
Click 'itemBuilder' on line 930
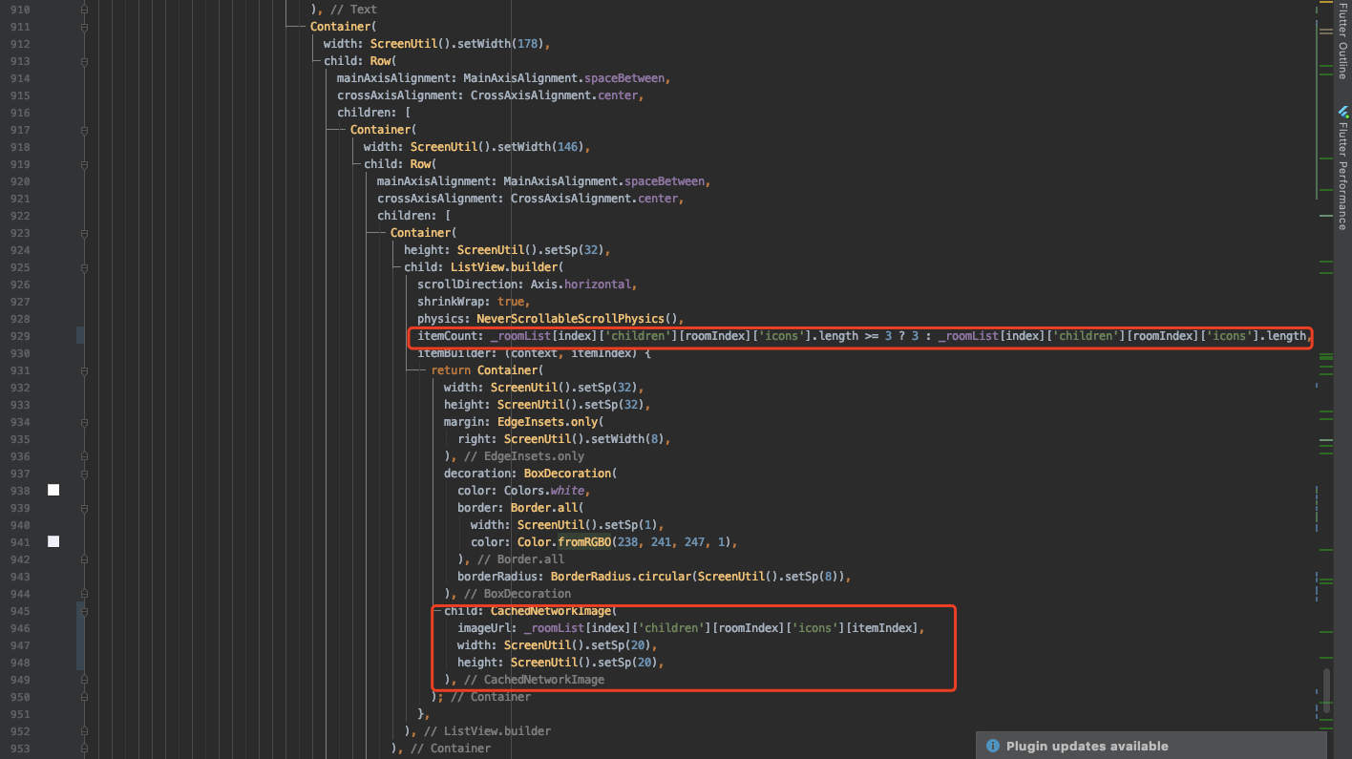pyautogui.click(x=454, y=353)
